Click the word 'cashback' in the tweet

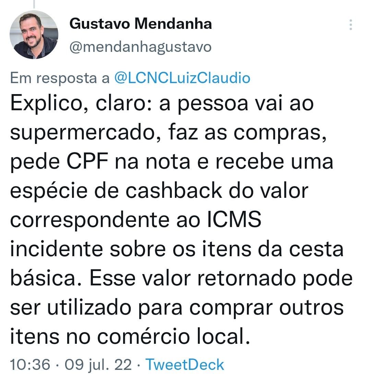coord(174,190)
